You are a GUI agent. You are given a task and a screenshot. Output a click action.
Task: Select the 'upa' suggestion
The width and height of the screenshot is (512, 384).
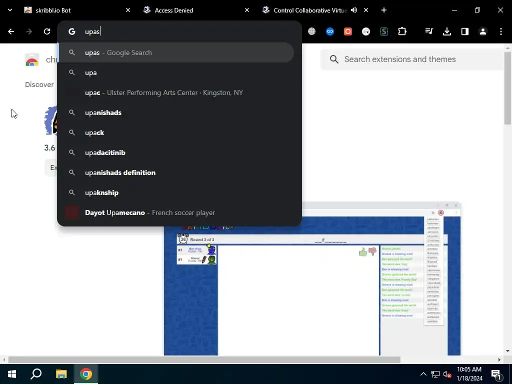click(176, 72)
